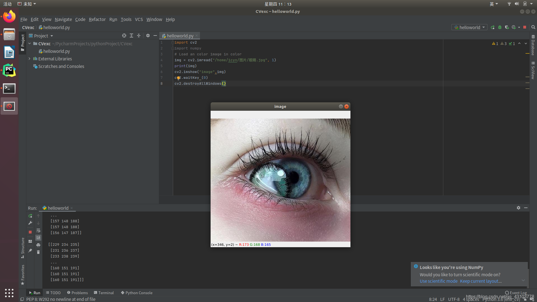The image size is (537, 302).
Task: Click the Rerun helloworld icon
Action: point(30,216)
